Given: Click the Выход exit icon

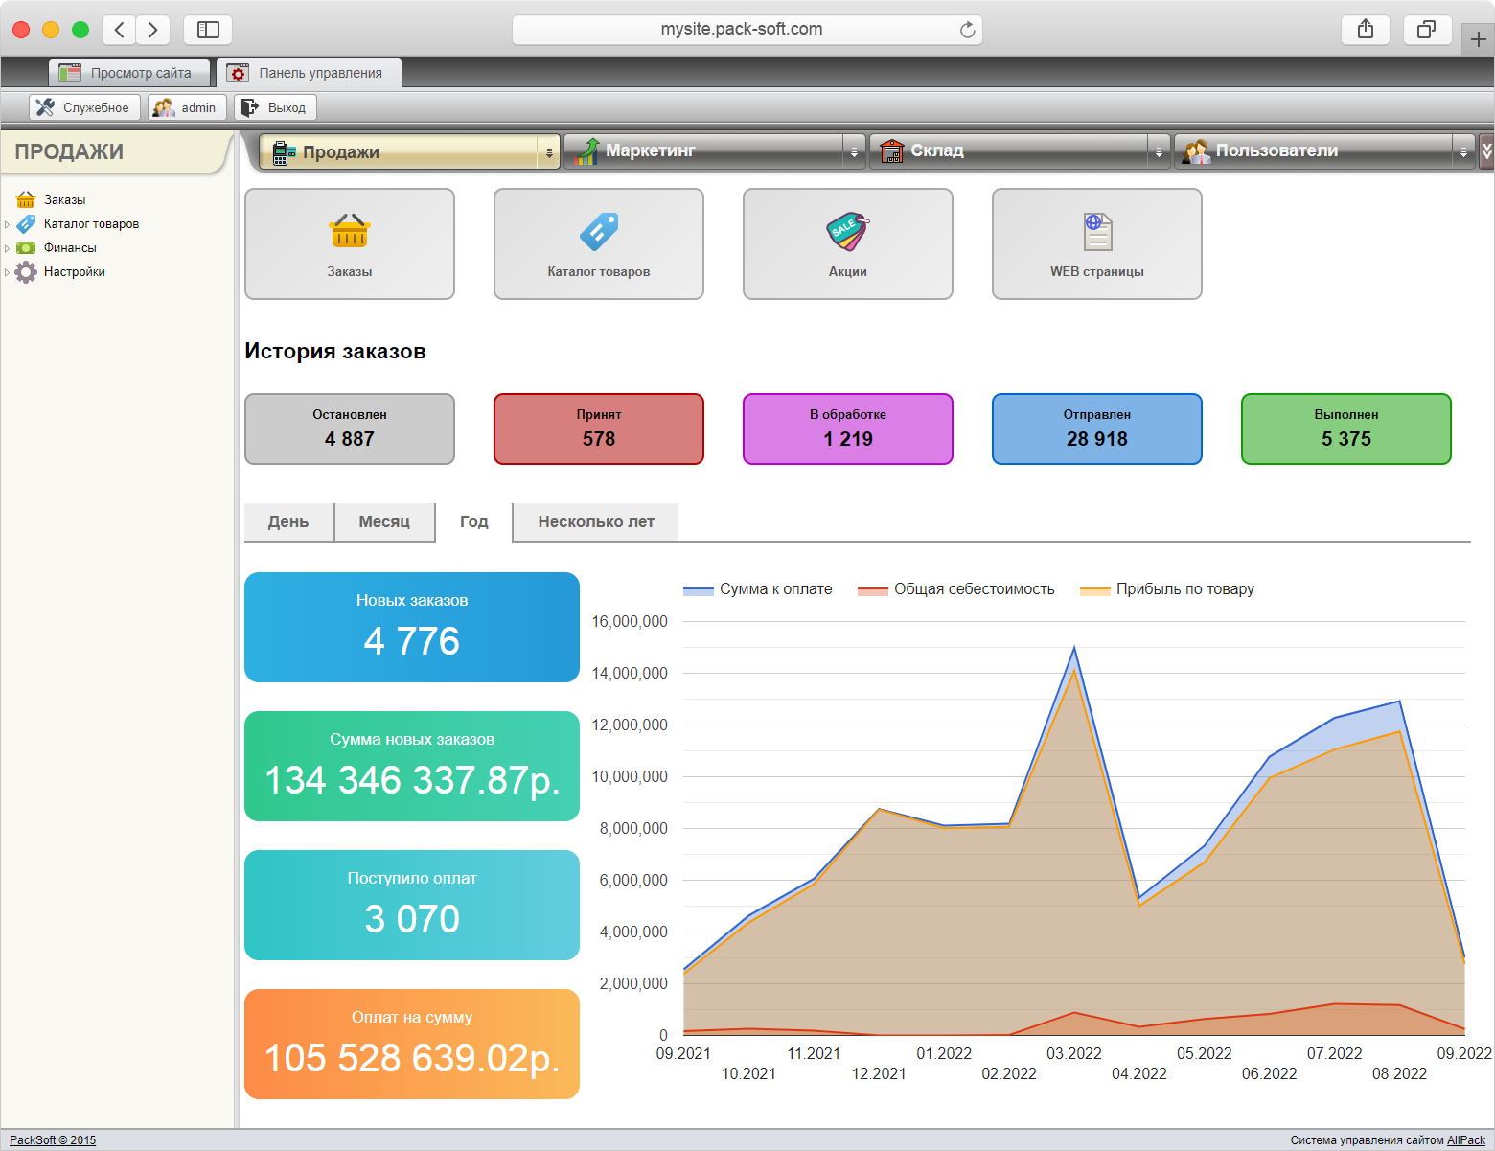Looking at the screenshot, I should pos(250,107).
